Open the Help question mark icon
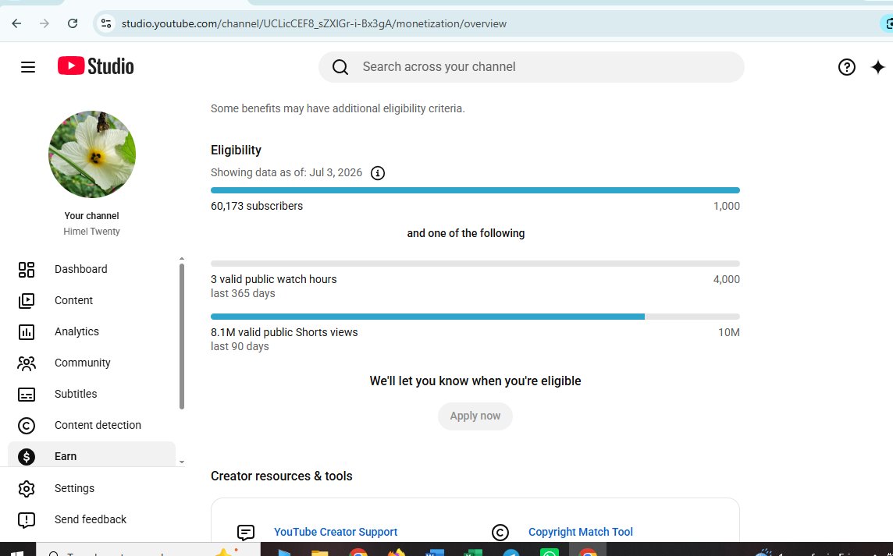Image resolution: width=893 pixels, height=556 pixels. click(846, 67)
